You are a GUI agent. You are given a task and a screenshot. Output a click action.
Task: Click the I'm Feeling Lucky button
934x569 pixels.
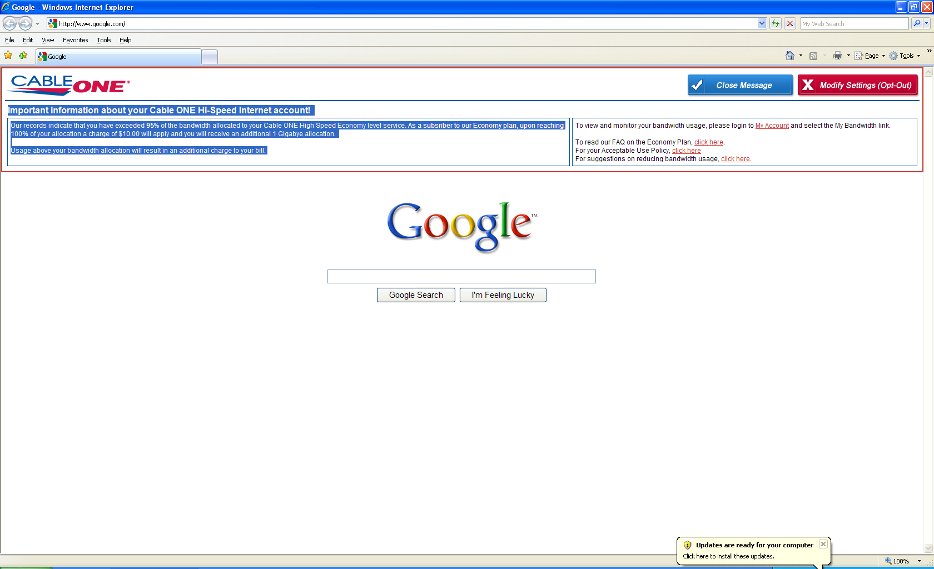503,295
